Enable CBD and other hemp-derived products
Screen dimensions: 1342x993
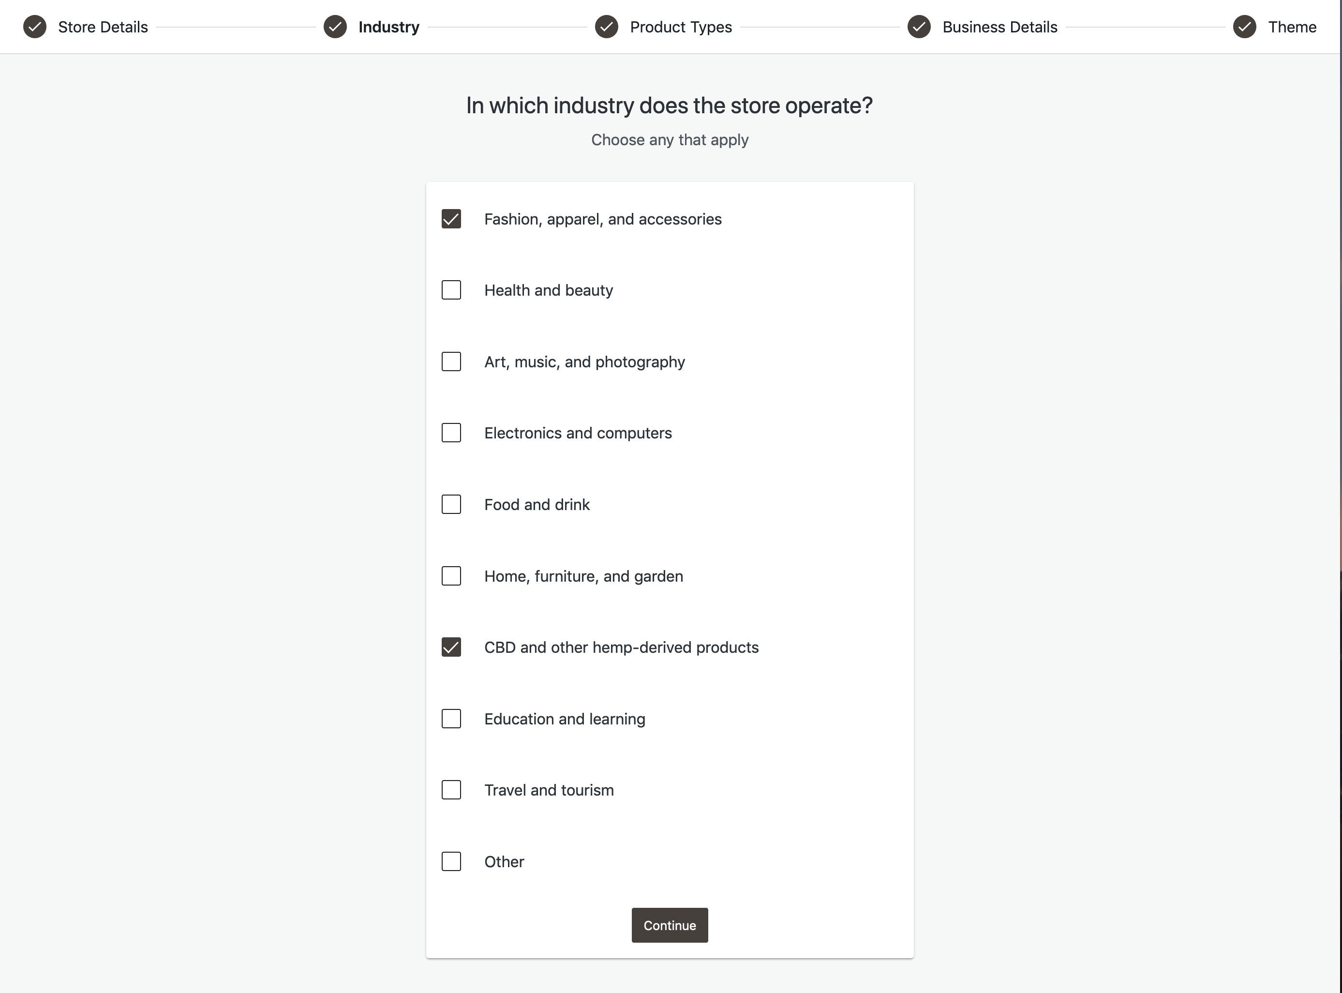point(450,647)
